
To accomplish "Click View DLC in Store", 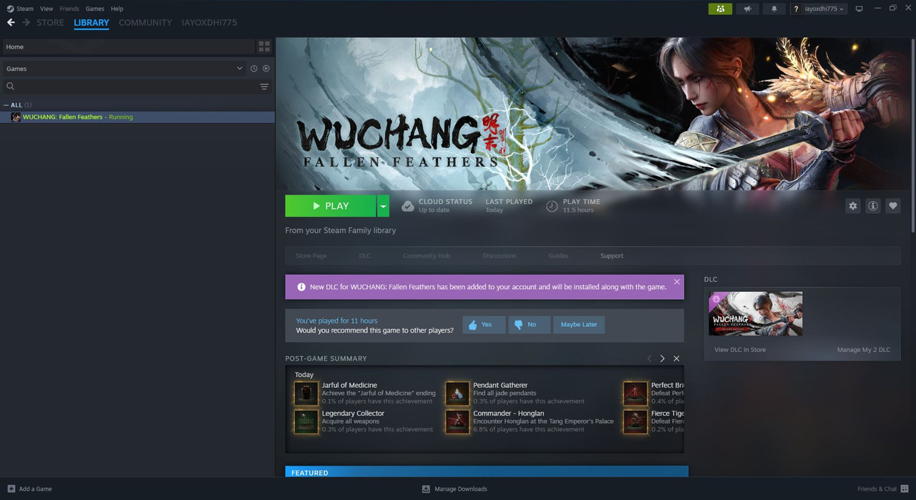I will tap(740, 350).
